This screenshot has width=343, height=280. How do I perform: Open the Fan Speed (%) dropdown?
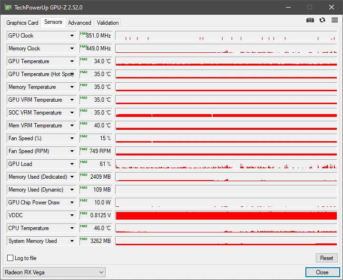(41, 138)
